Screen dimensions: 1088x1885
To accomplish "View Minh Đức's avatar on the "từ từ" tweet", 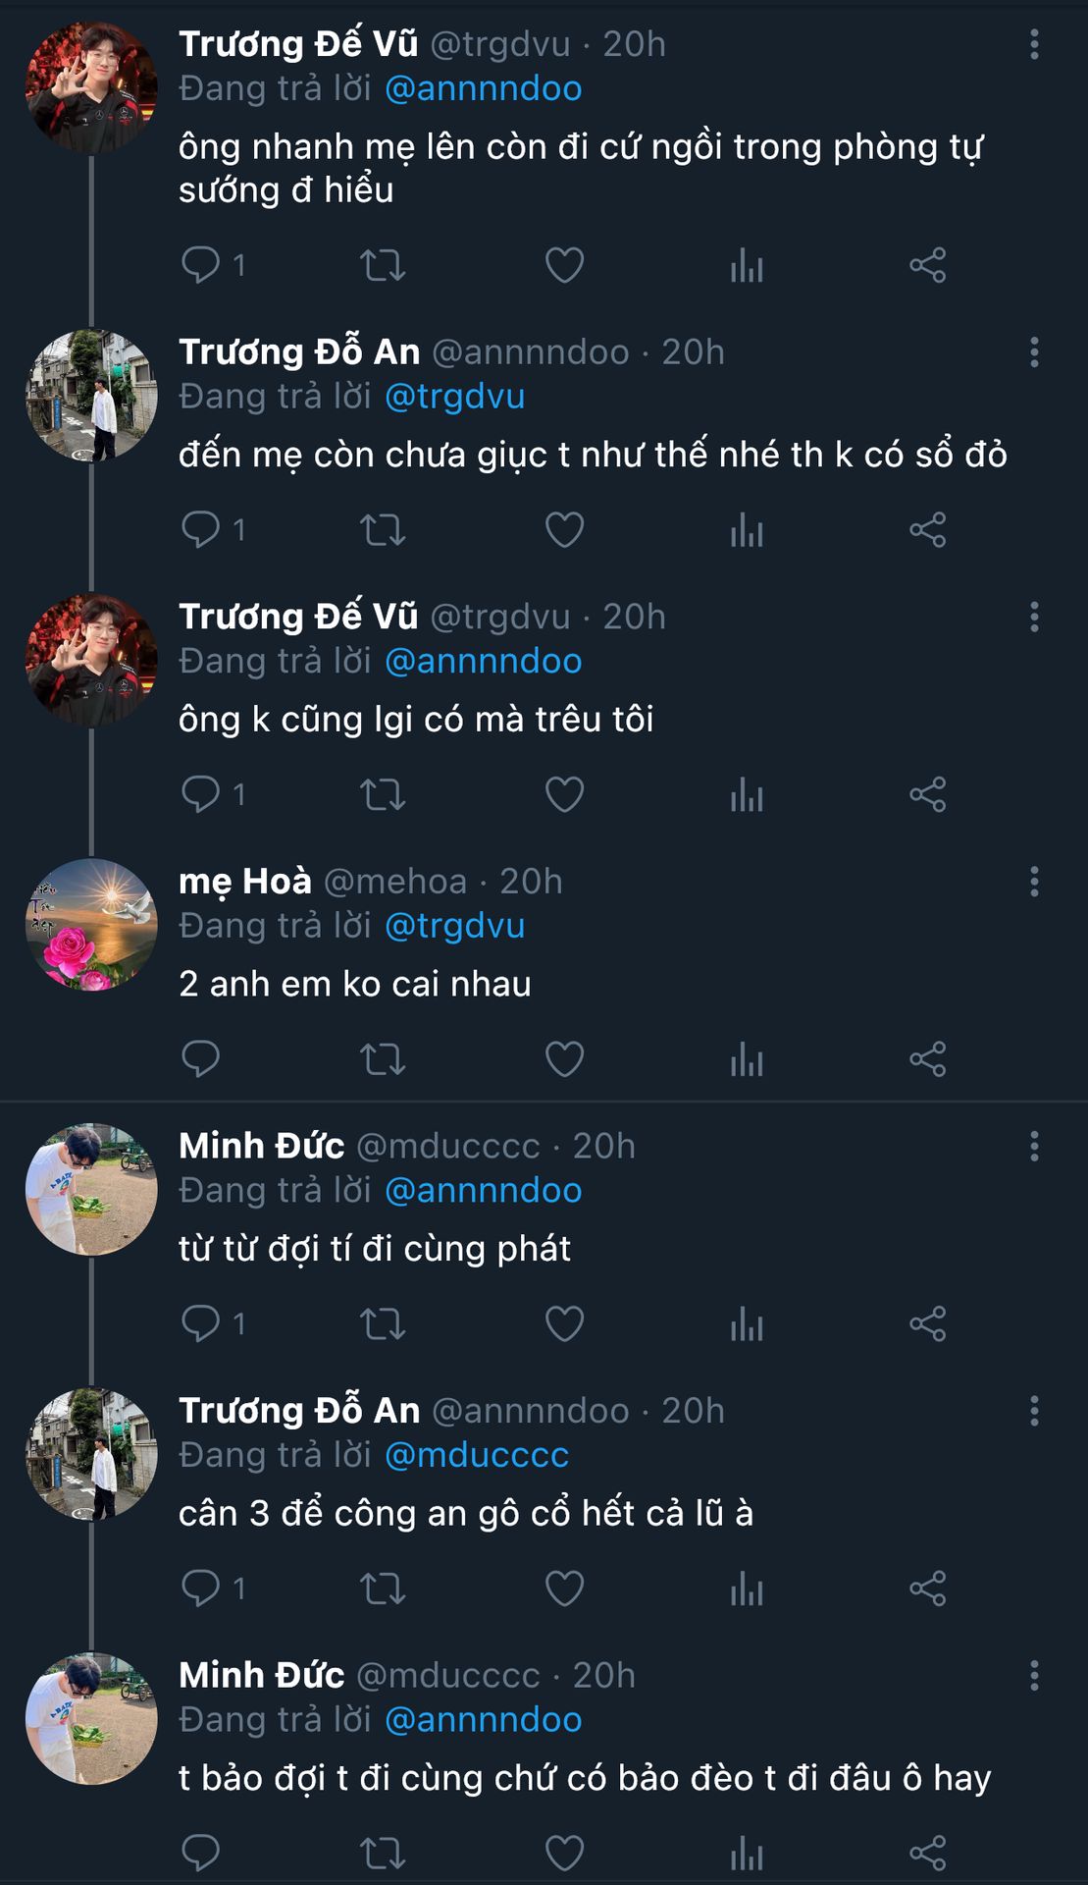I will tap(91, 1189).
